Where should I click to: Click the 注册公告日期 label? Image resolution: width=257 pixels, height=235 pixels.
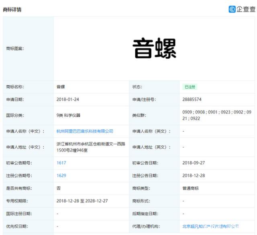[145, 176]
